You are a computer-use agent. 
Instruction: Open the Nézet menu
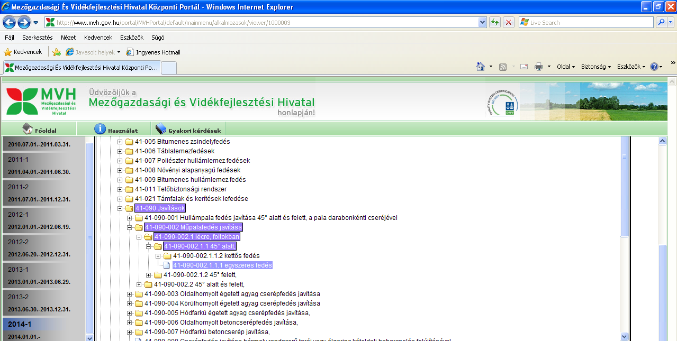(68, 38)
